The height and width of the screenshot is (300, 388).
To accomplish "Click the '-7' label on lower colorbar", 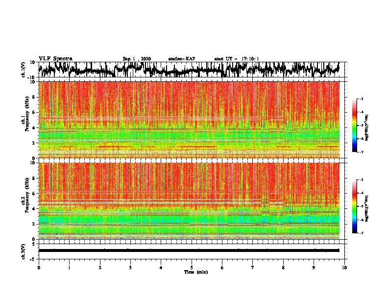I will click(x=361, y=233).
